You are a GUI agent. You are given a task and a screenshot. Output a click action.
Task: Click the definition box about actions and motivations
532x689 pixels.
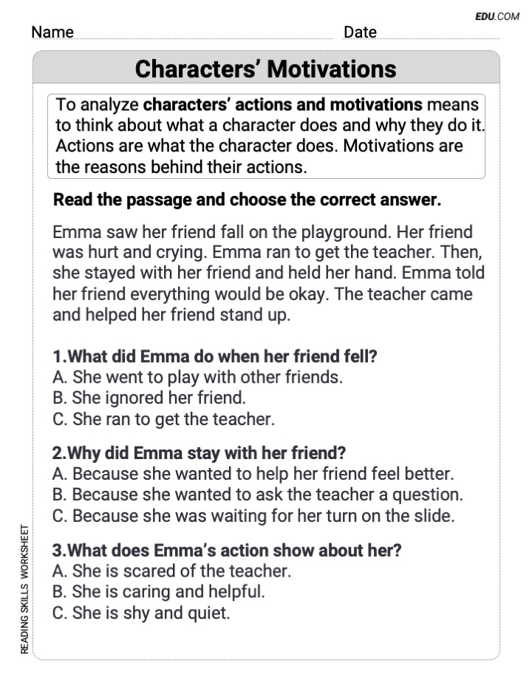pyautogui.click(x=266, y=136)
